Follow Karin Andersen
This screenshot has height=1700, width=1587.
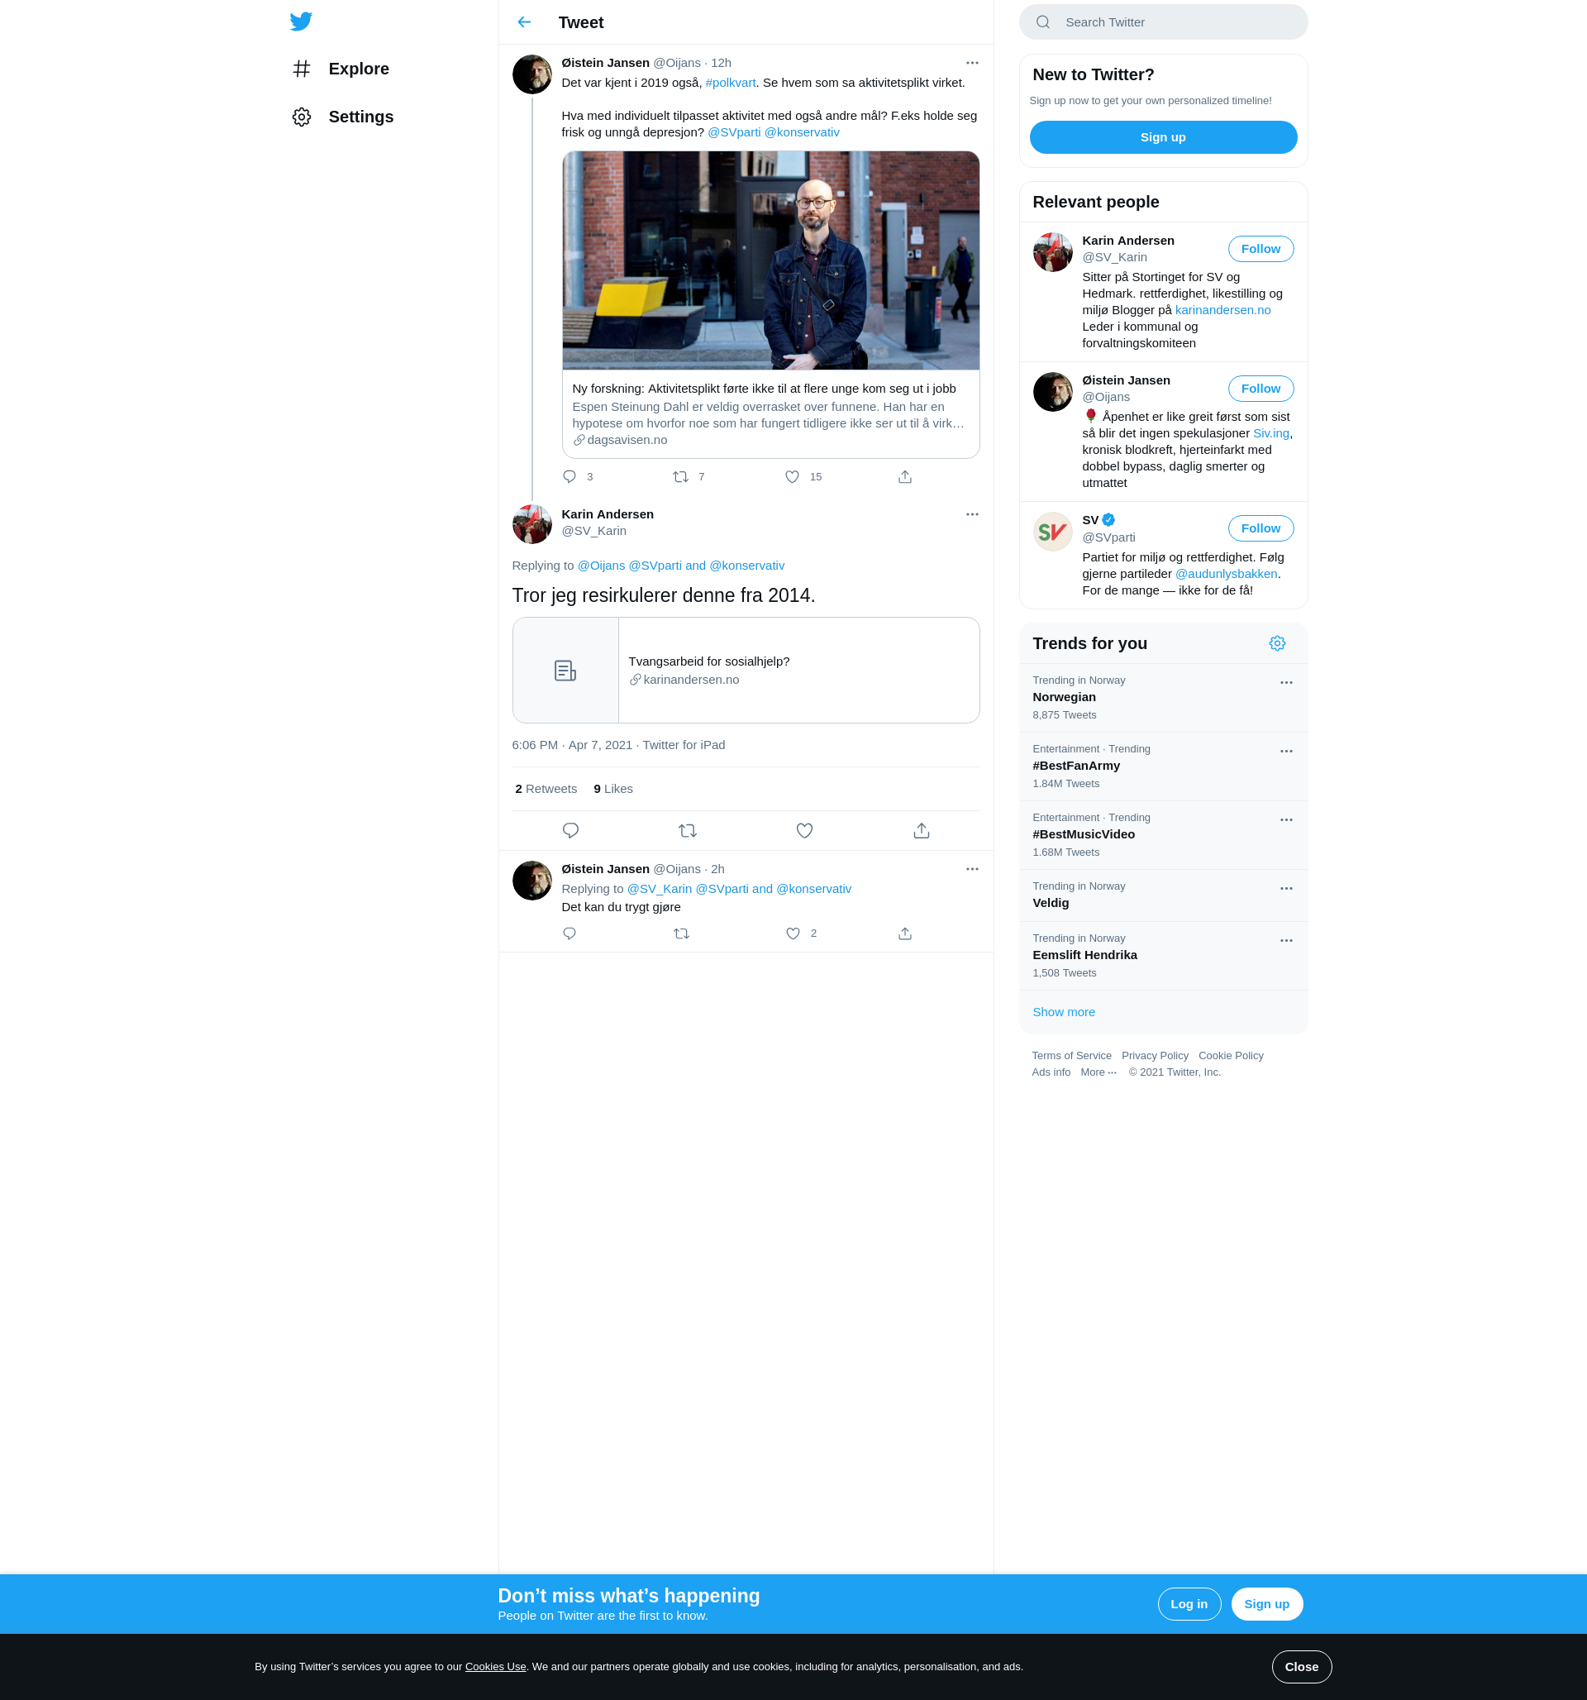click(1261, 249)
